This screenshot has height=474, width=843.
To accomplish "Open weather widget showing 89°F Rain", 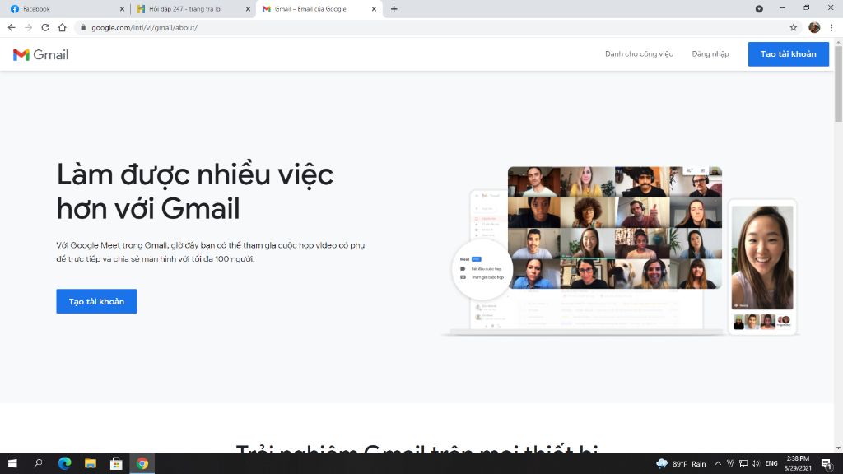I will point(681,464).
